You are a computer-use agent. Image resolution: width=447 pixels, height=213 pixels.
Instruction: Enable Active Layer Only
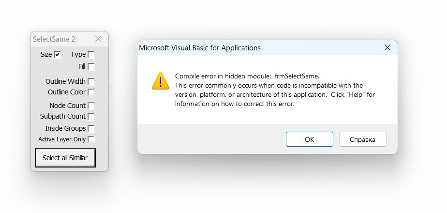(x=91, y=139)
